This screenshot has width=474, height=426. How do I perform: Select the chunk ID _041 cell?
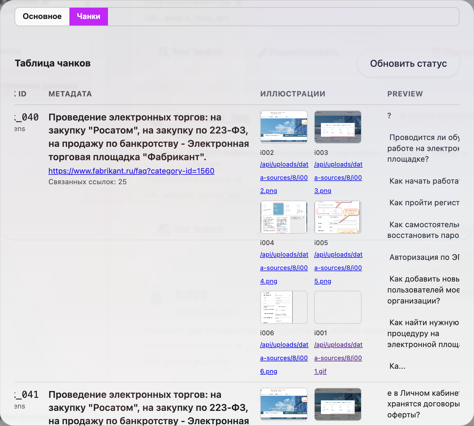pyautogui.click(x=27, y=395)
